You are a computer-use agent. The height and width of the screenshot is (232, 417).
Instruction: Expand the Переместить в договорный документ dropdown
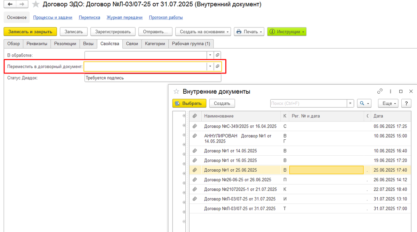point(210,66)
